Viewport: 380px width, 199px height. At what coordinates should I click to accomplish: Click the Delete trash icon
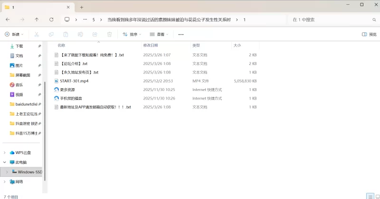point(109,34)
